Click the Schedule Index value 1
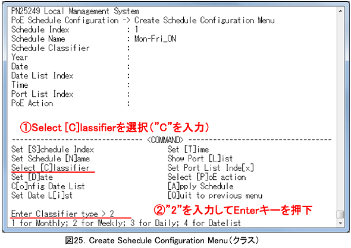Image resolution: width=351 pixels, height=248 pixels. pos(136,30)
